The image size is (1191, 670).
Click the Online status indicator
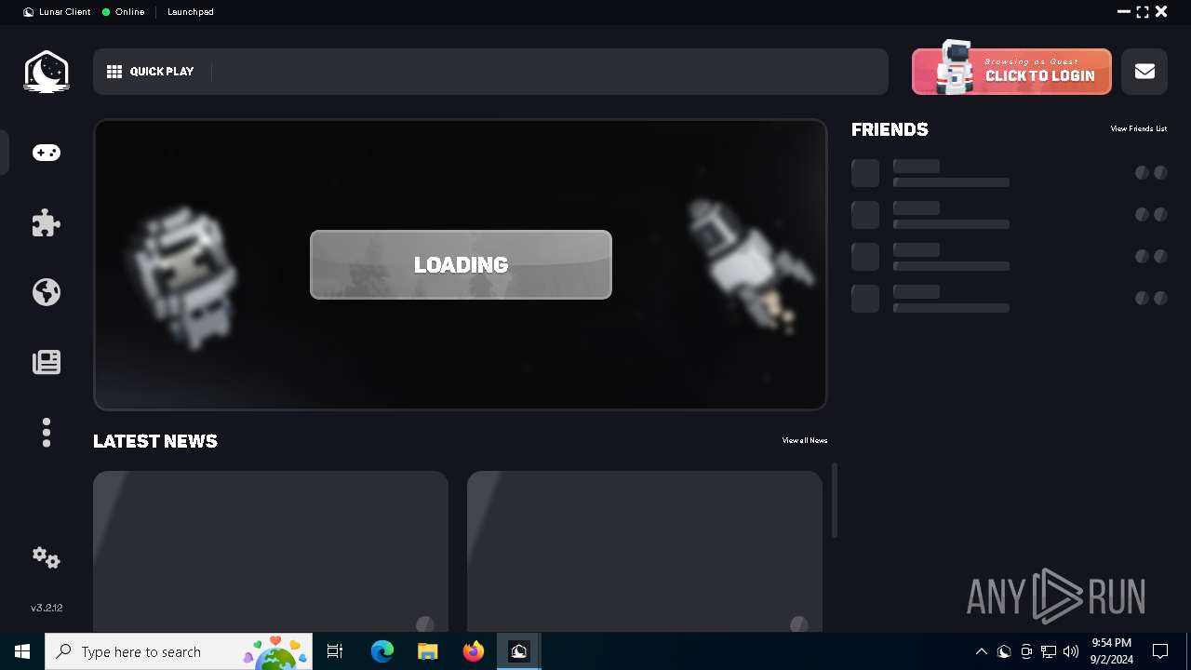coord(123,12)
